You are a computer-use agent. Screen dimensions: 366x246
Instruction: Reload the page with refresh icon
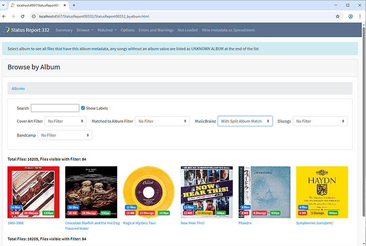coord(22,16)
